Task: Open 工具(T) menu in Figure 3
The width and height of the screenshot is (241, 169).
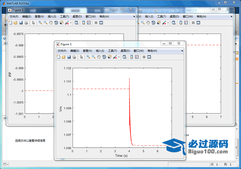Action: point(112,51)
